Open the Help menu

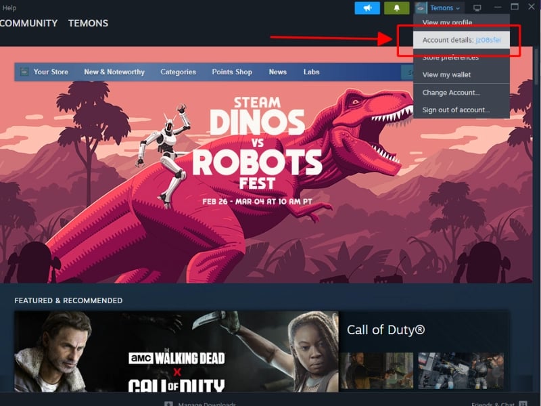[x=9, y=7]
